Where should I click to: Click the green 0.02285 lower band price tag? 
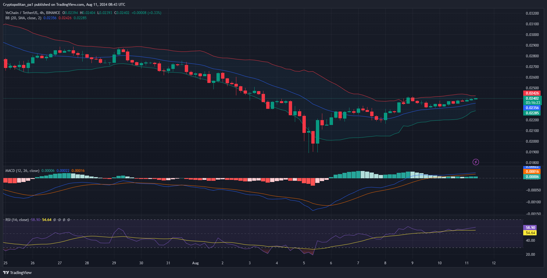pyautogui.click(x=532, y=113)
